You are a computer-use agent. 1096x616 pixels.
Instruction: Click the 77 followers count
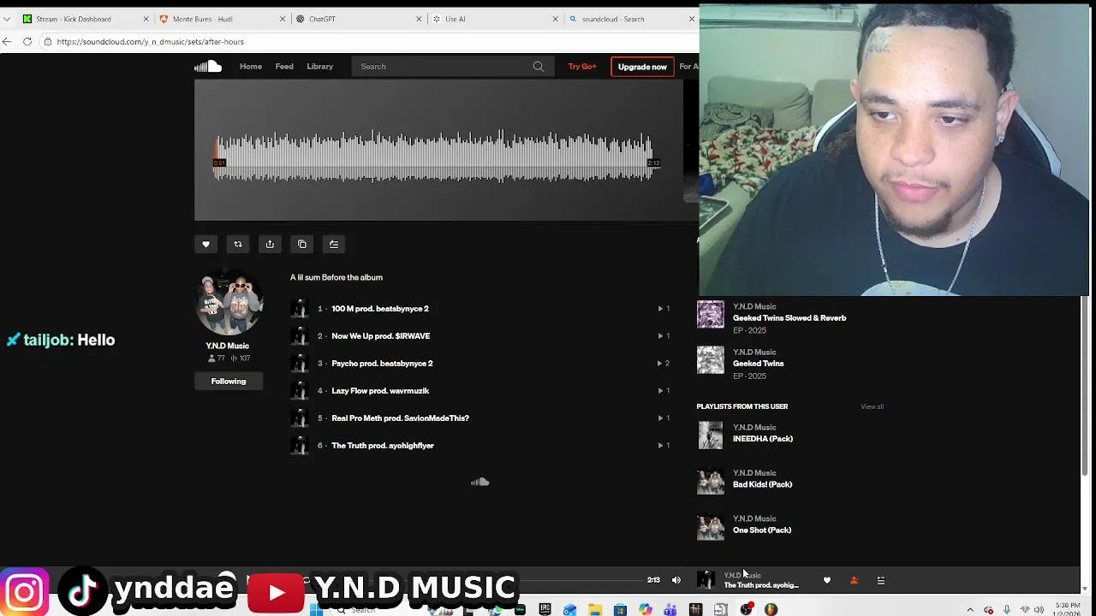pos(217,358)
